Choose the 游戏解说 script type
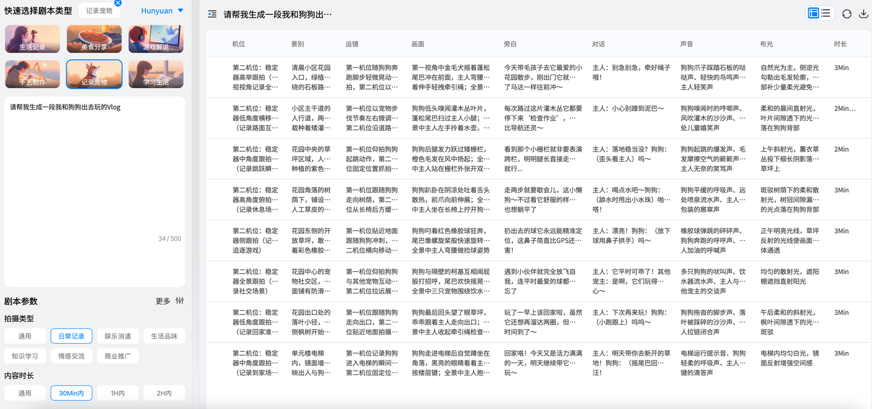This screenshot has width=872, height=409. click(x=156, y=39)
